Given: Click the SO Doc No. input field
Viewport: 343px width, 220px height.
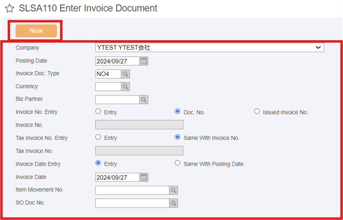Looking at the screenshot, I should tap(132, 203).
